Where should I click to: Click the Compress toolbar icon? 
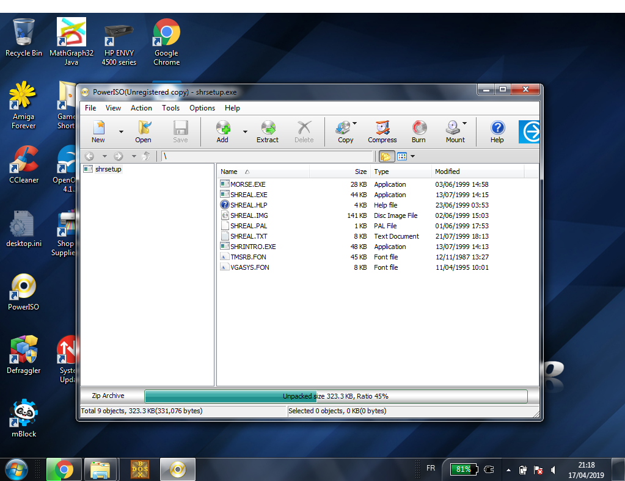click(x=382, y=131)
